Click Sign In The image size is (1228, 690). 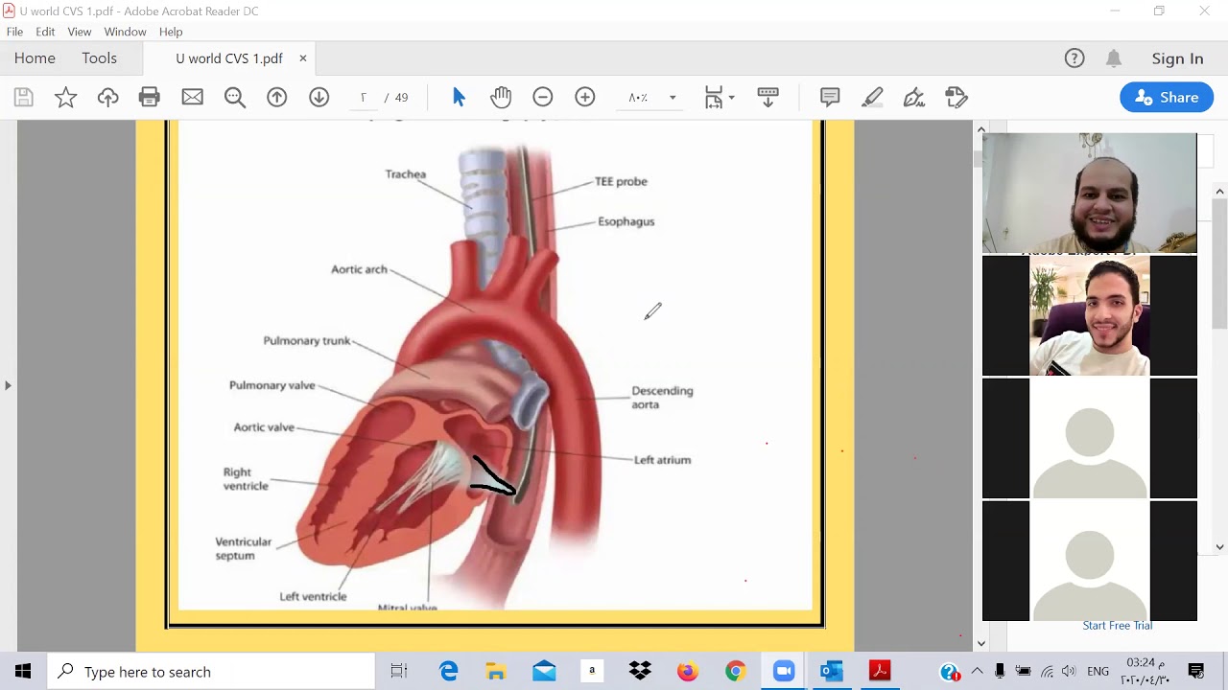coord(1177,58)
